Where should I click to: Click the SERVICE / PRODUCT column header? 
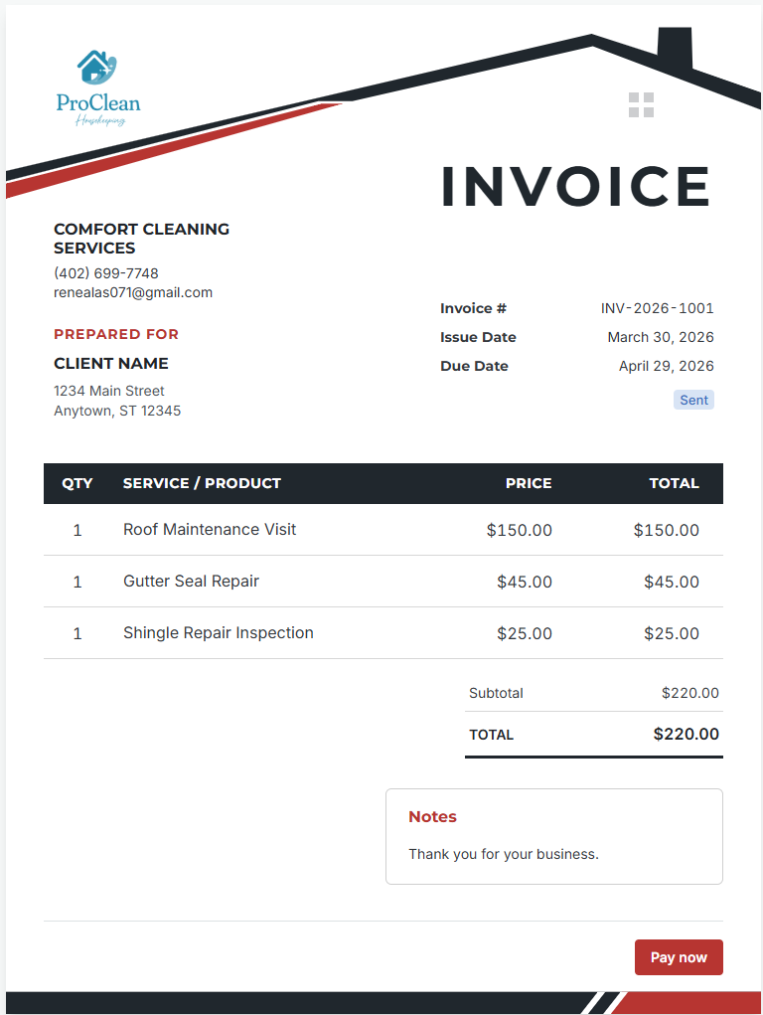tap(202, 483)
